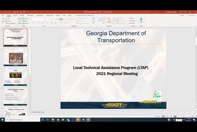This screenshot has width=197, height=132.
Task: Click fit slide to window icon
Action: 196,116
